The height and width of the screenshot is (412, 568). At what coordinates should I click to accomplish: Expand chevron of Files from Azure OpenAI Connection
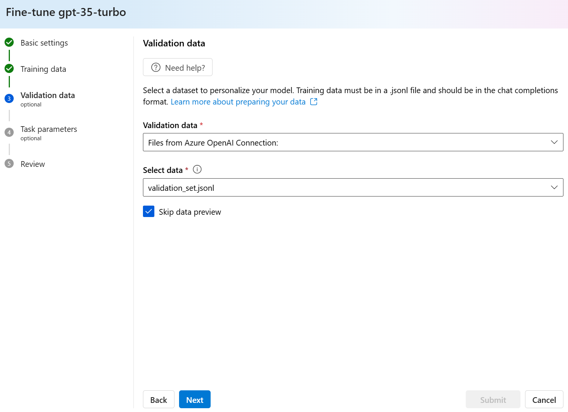pos(554,142)
